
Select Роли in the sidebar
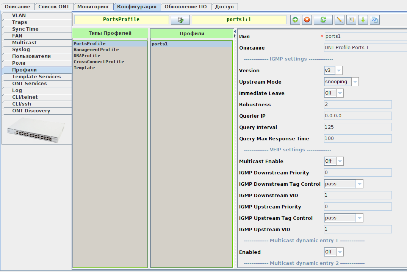(x=37, y=63)
